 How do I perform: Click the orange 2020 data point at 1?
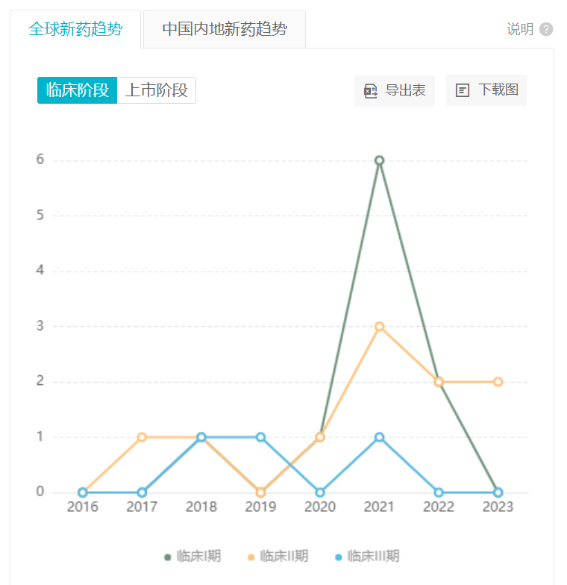click(x=320, y=437)
